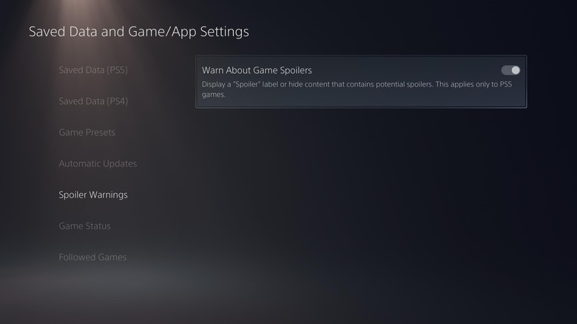The image size is (577, 324).
Task: Go to Game Presets settings
Action: (87, 132)
